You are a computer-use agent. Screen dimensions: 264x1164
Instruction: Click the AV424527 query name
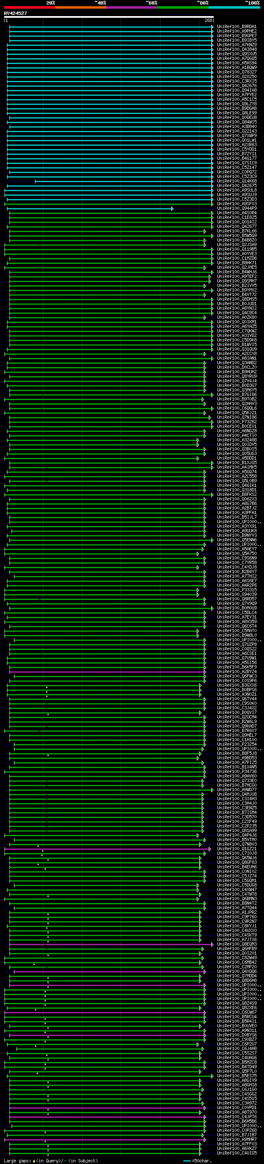click(15, 13)
